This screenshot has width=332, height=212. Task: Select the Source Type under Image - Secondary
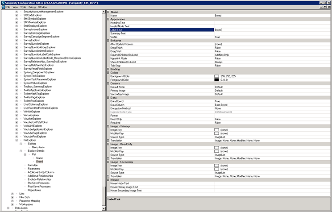(220, 173)
